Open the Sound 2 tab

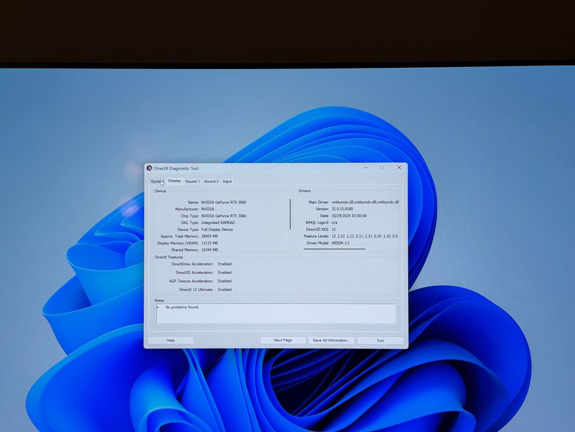[x=211, y=181]
